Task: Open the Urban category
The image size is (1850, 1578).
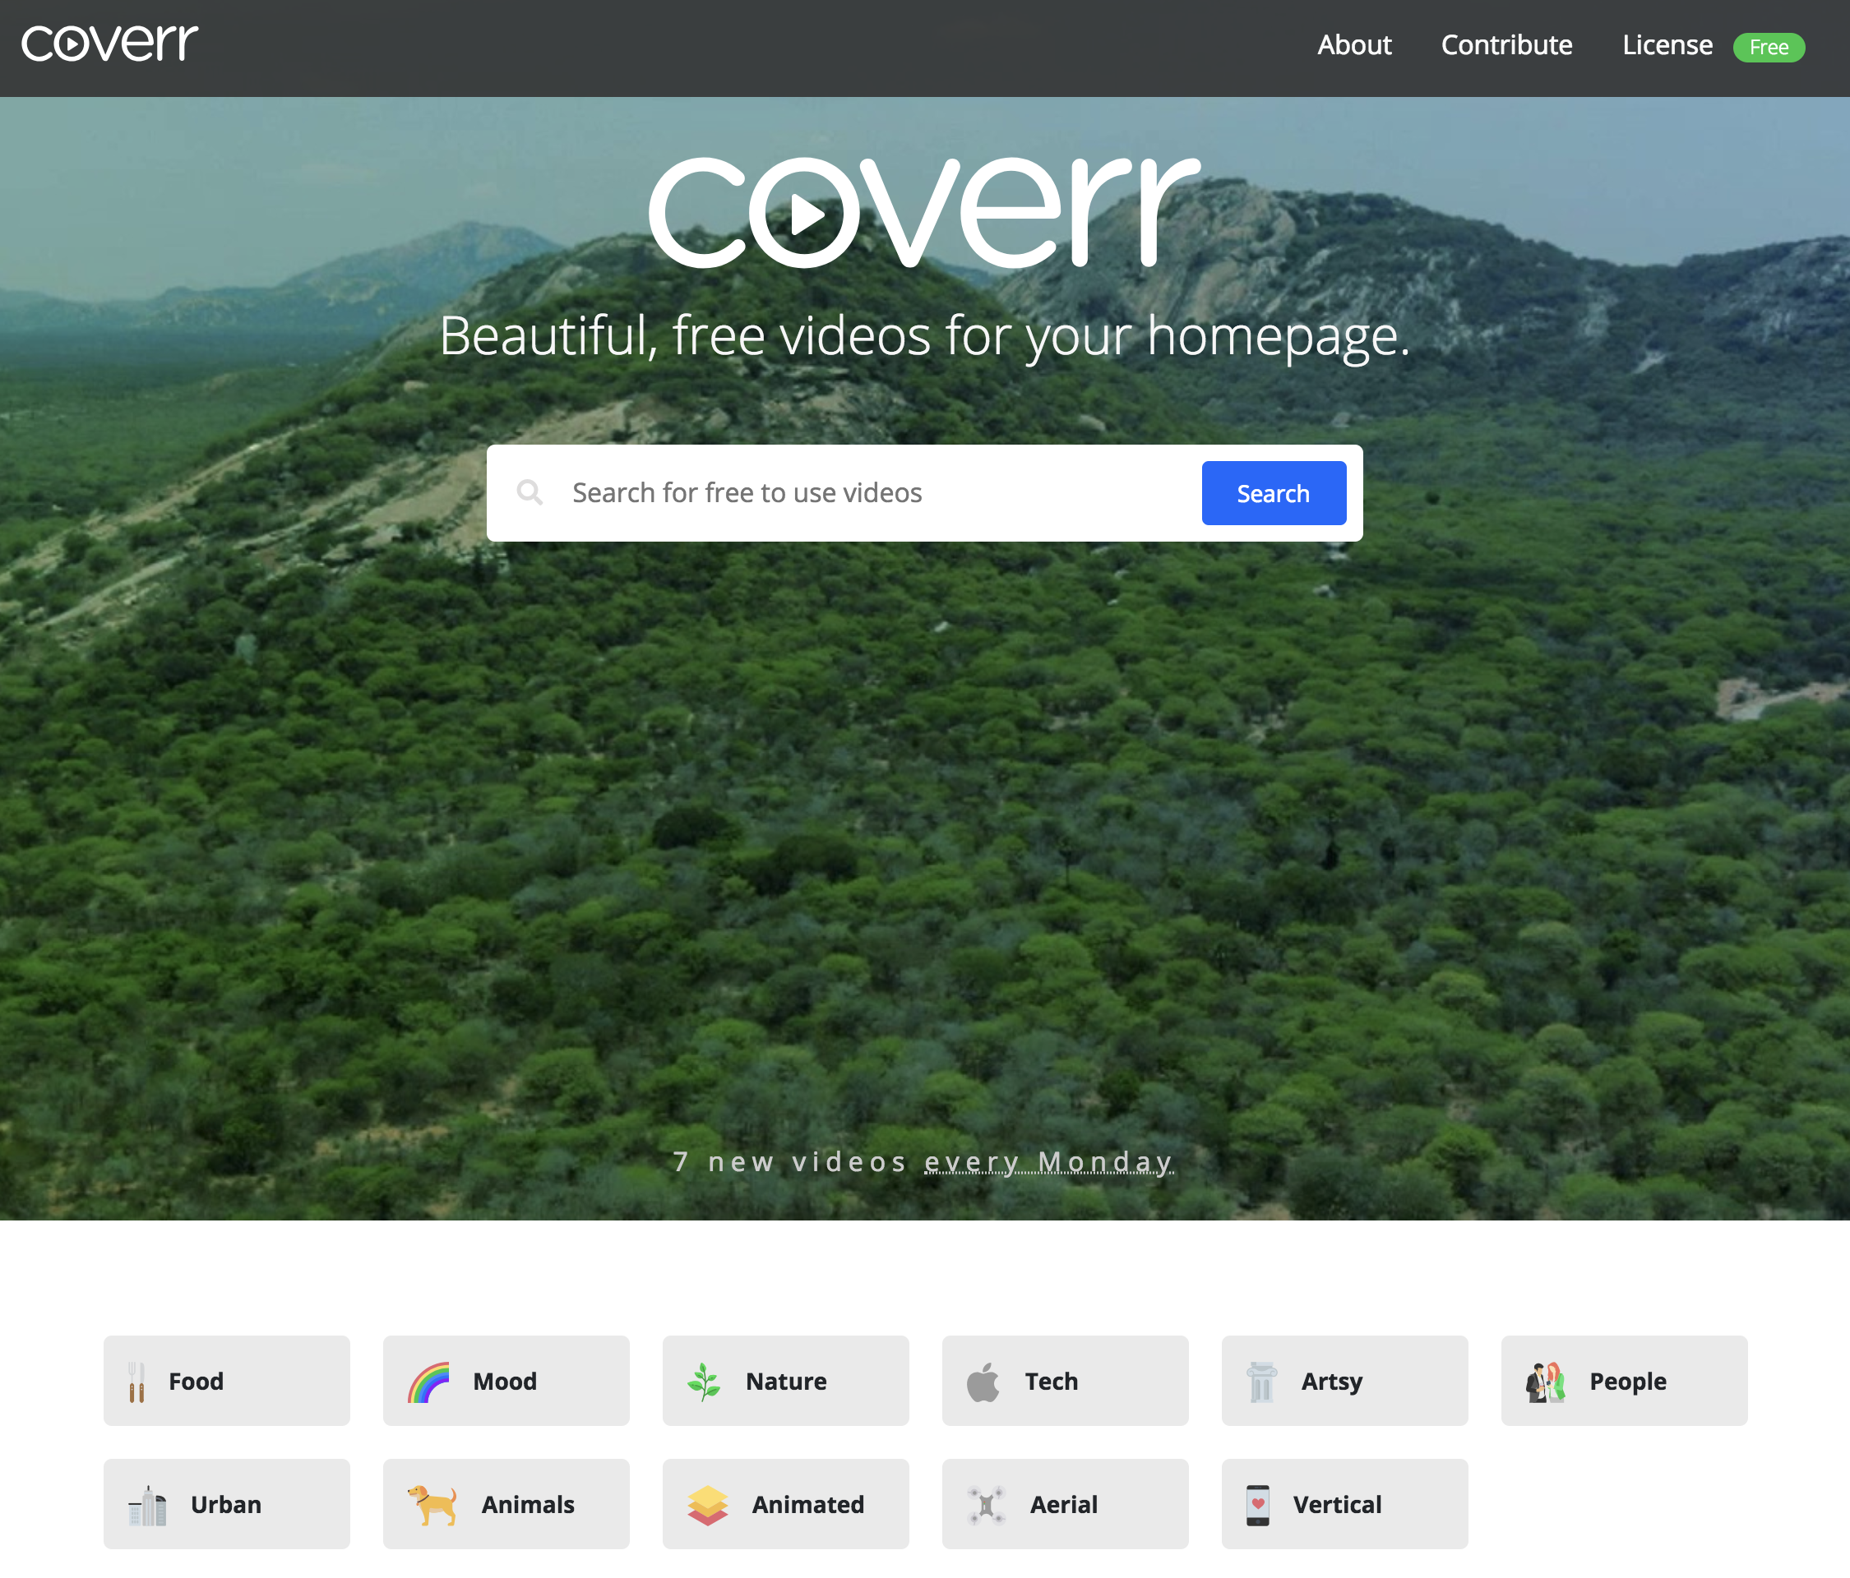Action: (x=227, y=1504)
